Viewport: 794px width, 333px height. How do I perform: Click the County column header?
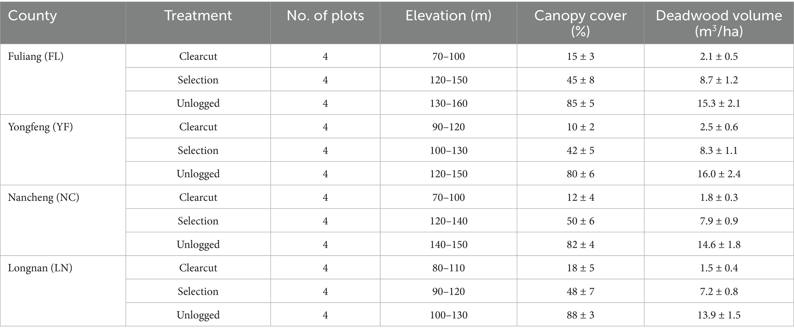pyautogui.click(x=32, y=16)
